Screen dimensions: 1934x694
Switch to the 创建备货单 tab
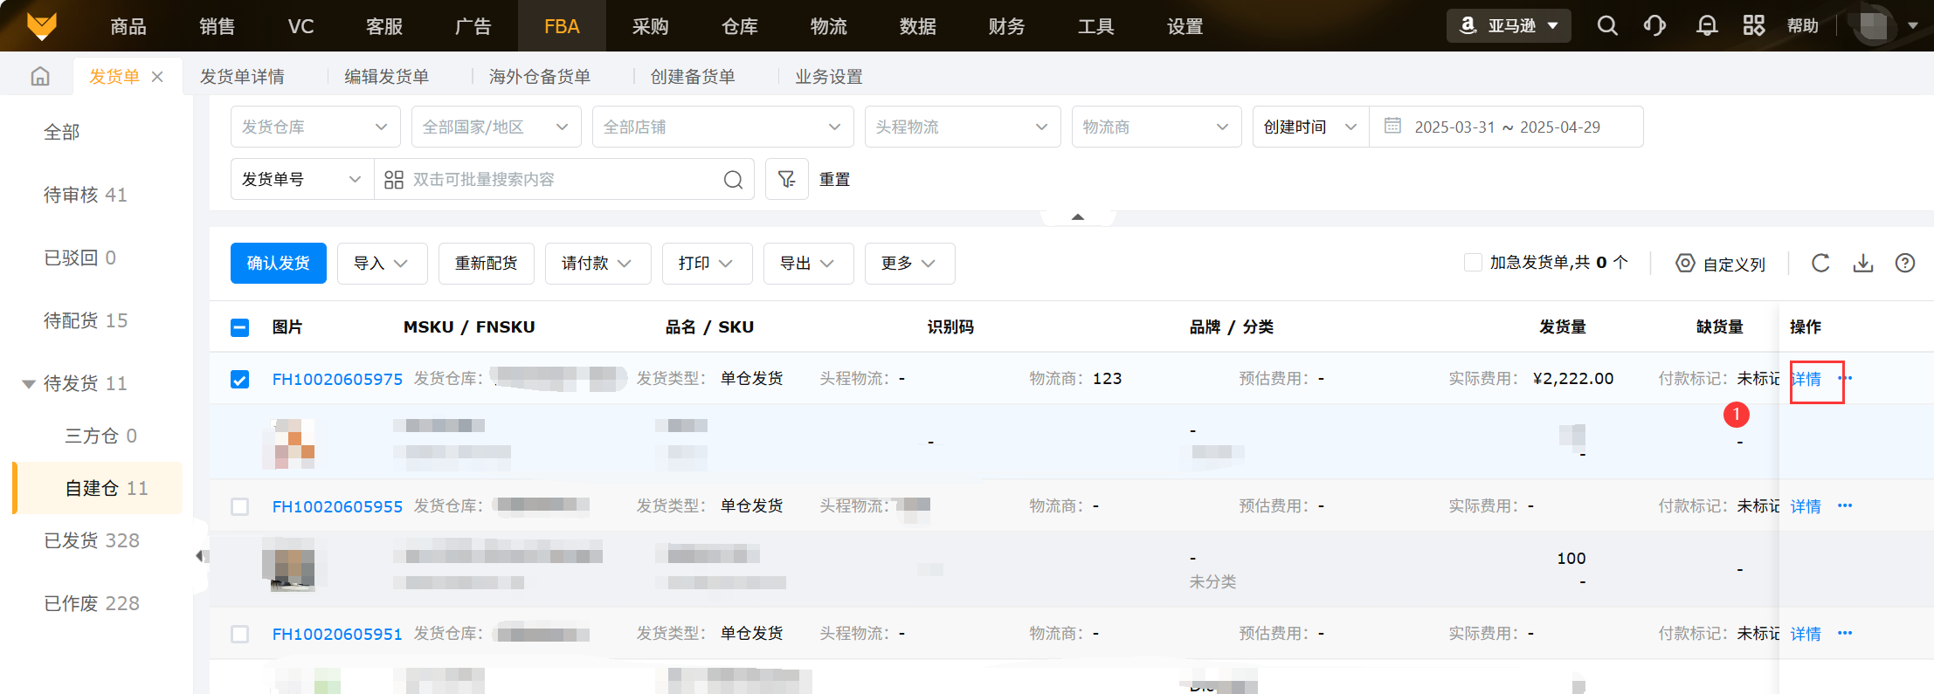tap(693, 77)
